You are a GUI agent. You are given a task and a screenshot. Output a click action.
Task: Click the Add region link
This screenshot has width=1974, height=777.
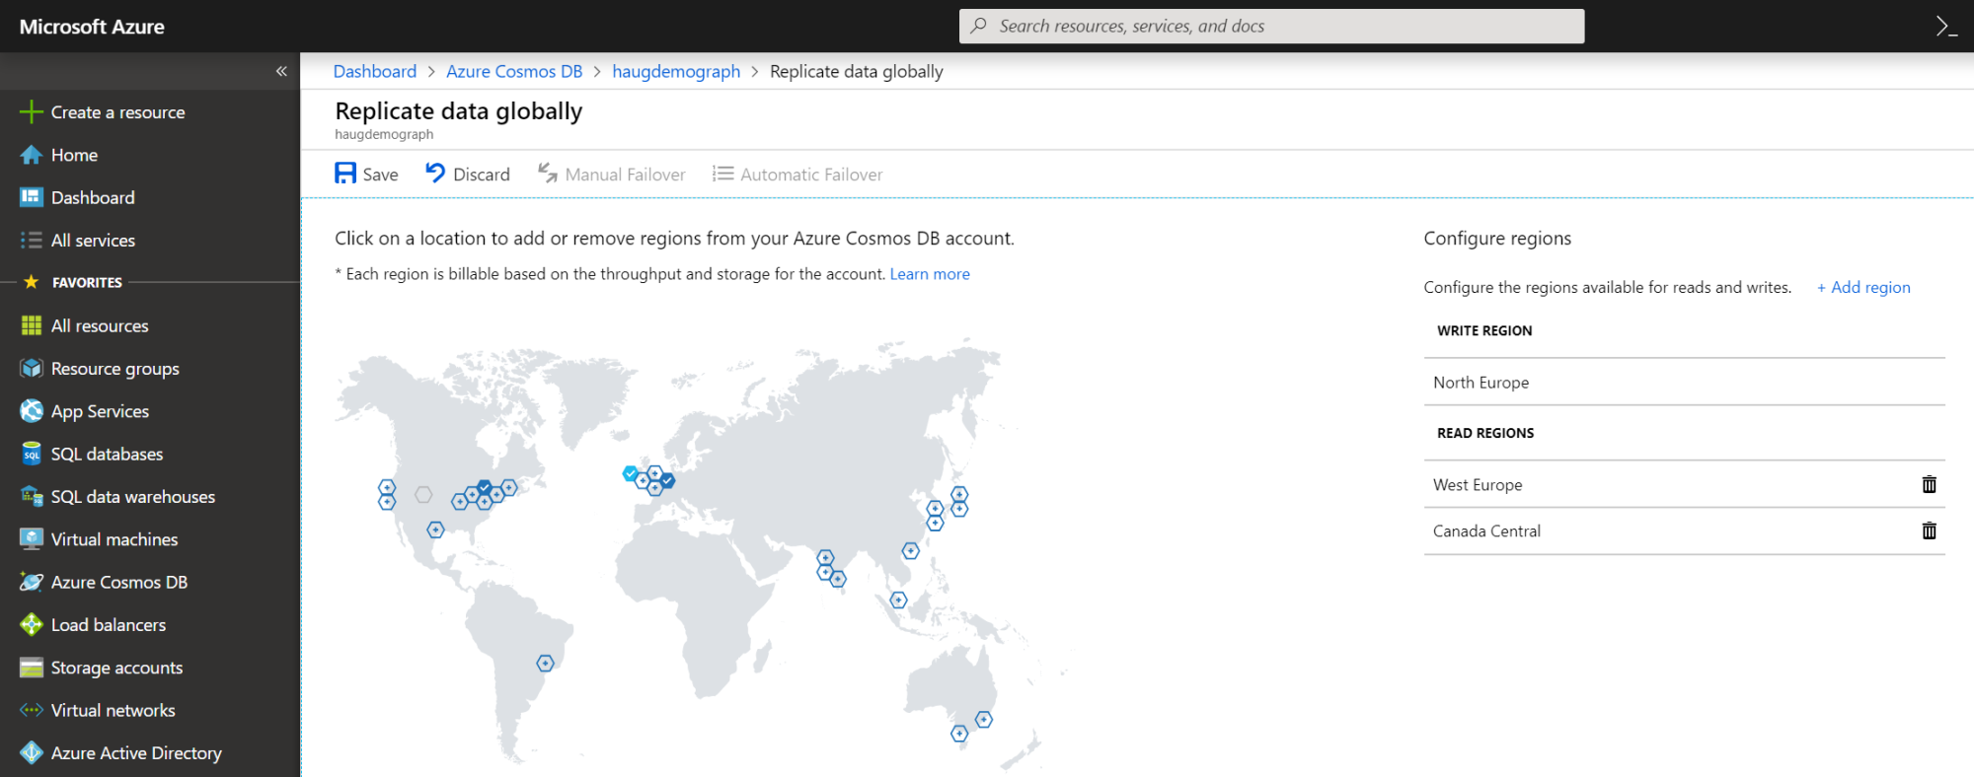(x=1863, y=287)
